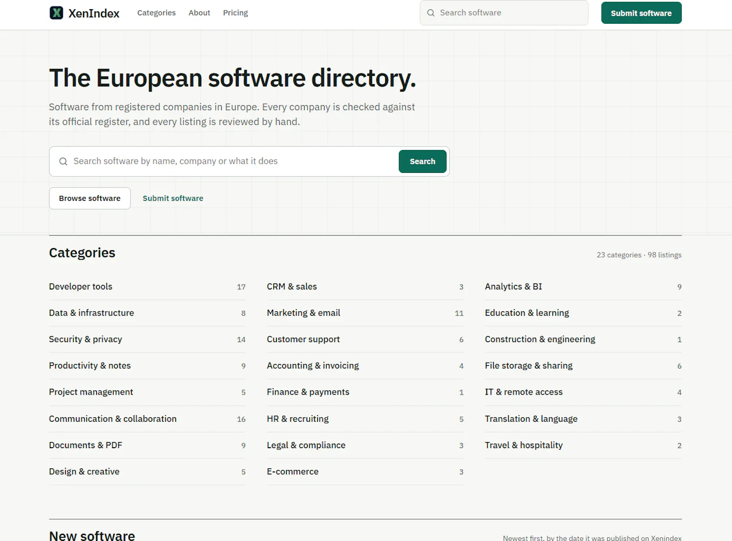This screenshot has width=732, height=541.
Task: Open the Accounting & invoicing category
Action: point(365,366)
